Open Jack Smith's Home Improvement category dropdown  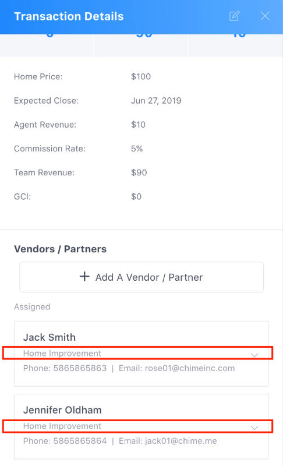click(137, 353)
